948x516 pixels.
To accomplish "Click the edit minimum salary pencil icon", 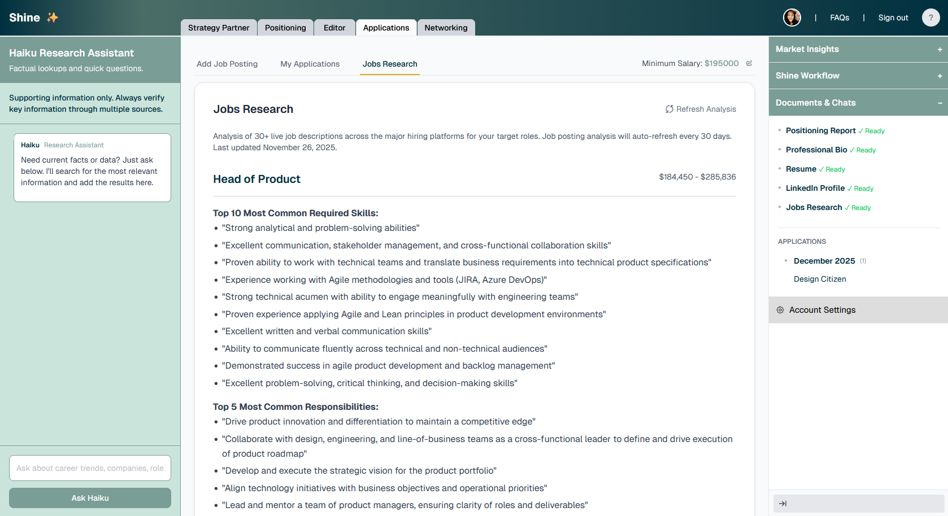I will (749, 63).
